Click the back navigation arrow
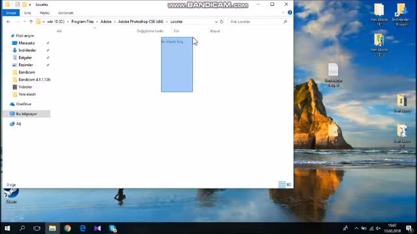Image resolution: width=417 pixels, height=234 pixels. point(8,21)
